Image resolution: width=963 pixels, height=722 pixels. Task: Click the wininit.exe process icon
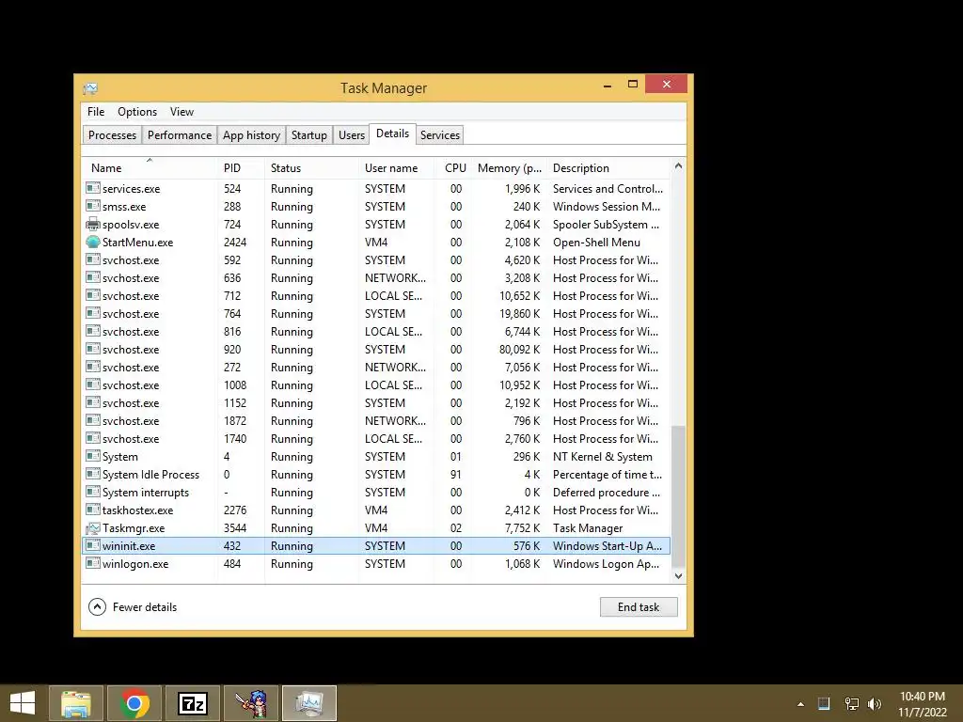click(93, 546)
